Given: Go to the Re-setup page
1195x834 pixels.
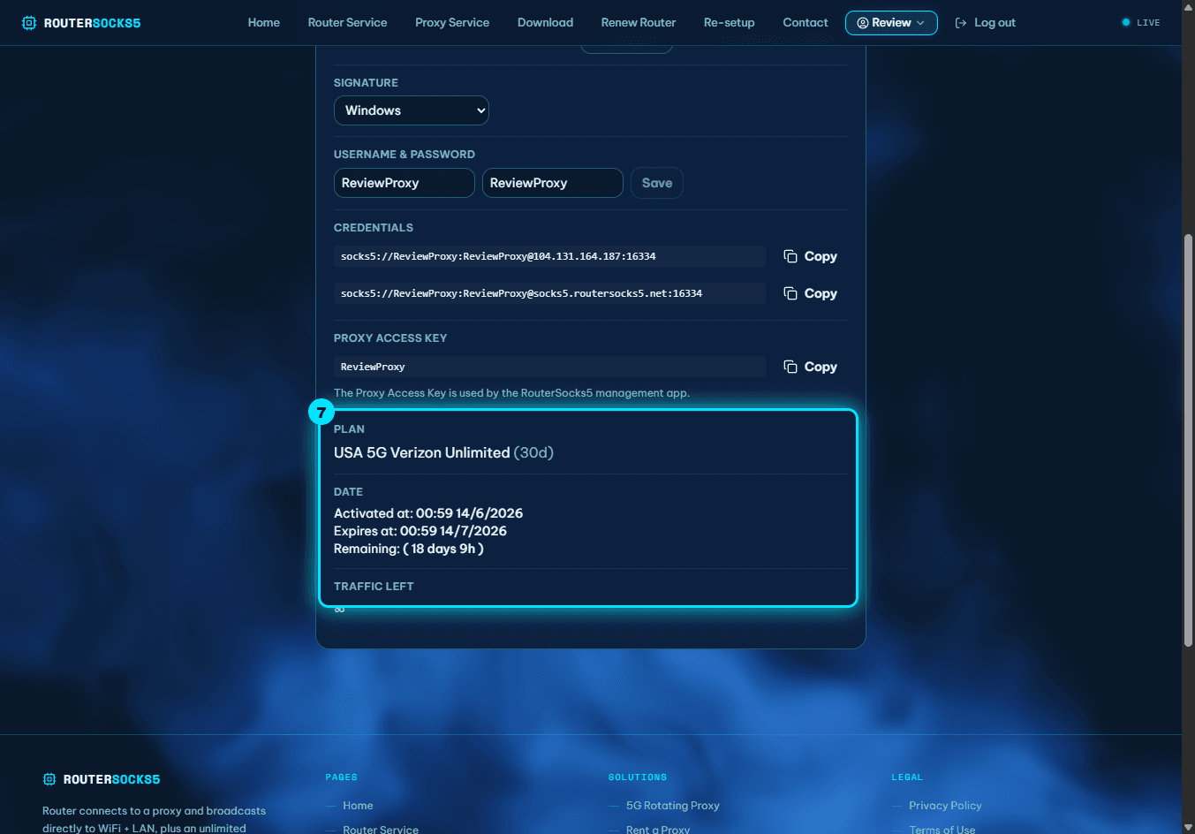Looking at the screenshot, I should [x=730, y=23].
